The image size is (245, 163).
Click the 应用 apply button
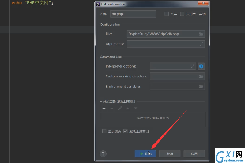point(194,154)
